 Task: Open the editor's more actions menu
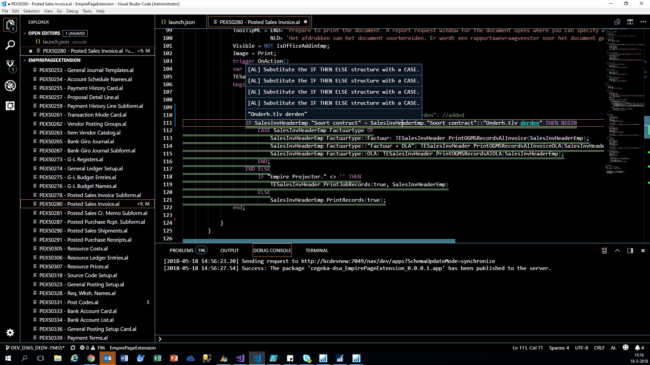pos(643,22)
